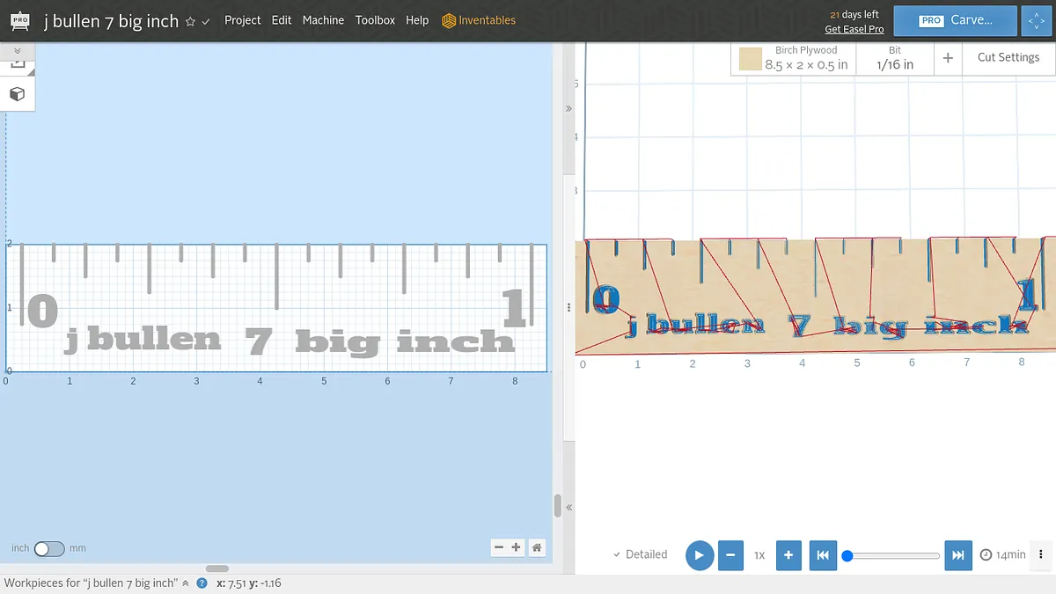Viewport: 1056px width, 594px height.
Task: Open the Bit 1/16 in selector
Action: coord(895,58)
